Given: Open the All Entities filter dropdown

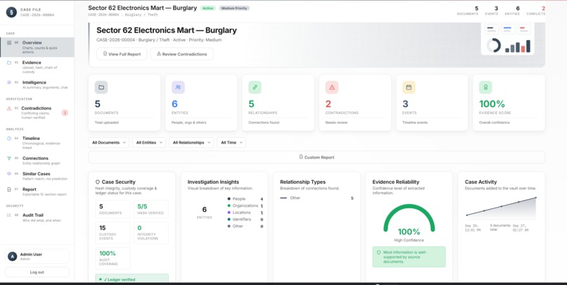Looking at the screenshot, I should click(149, 142).
